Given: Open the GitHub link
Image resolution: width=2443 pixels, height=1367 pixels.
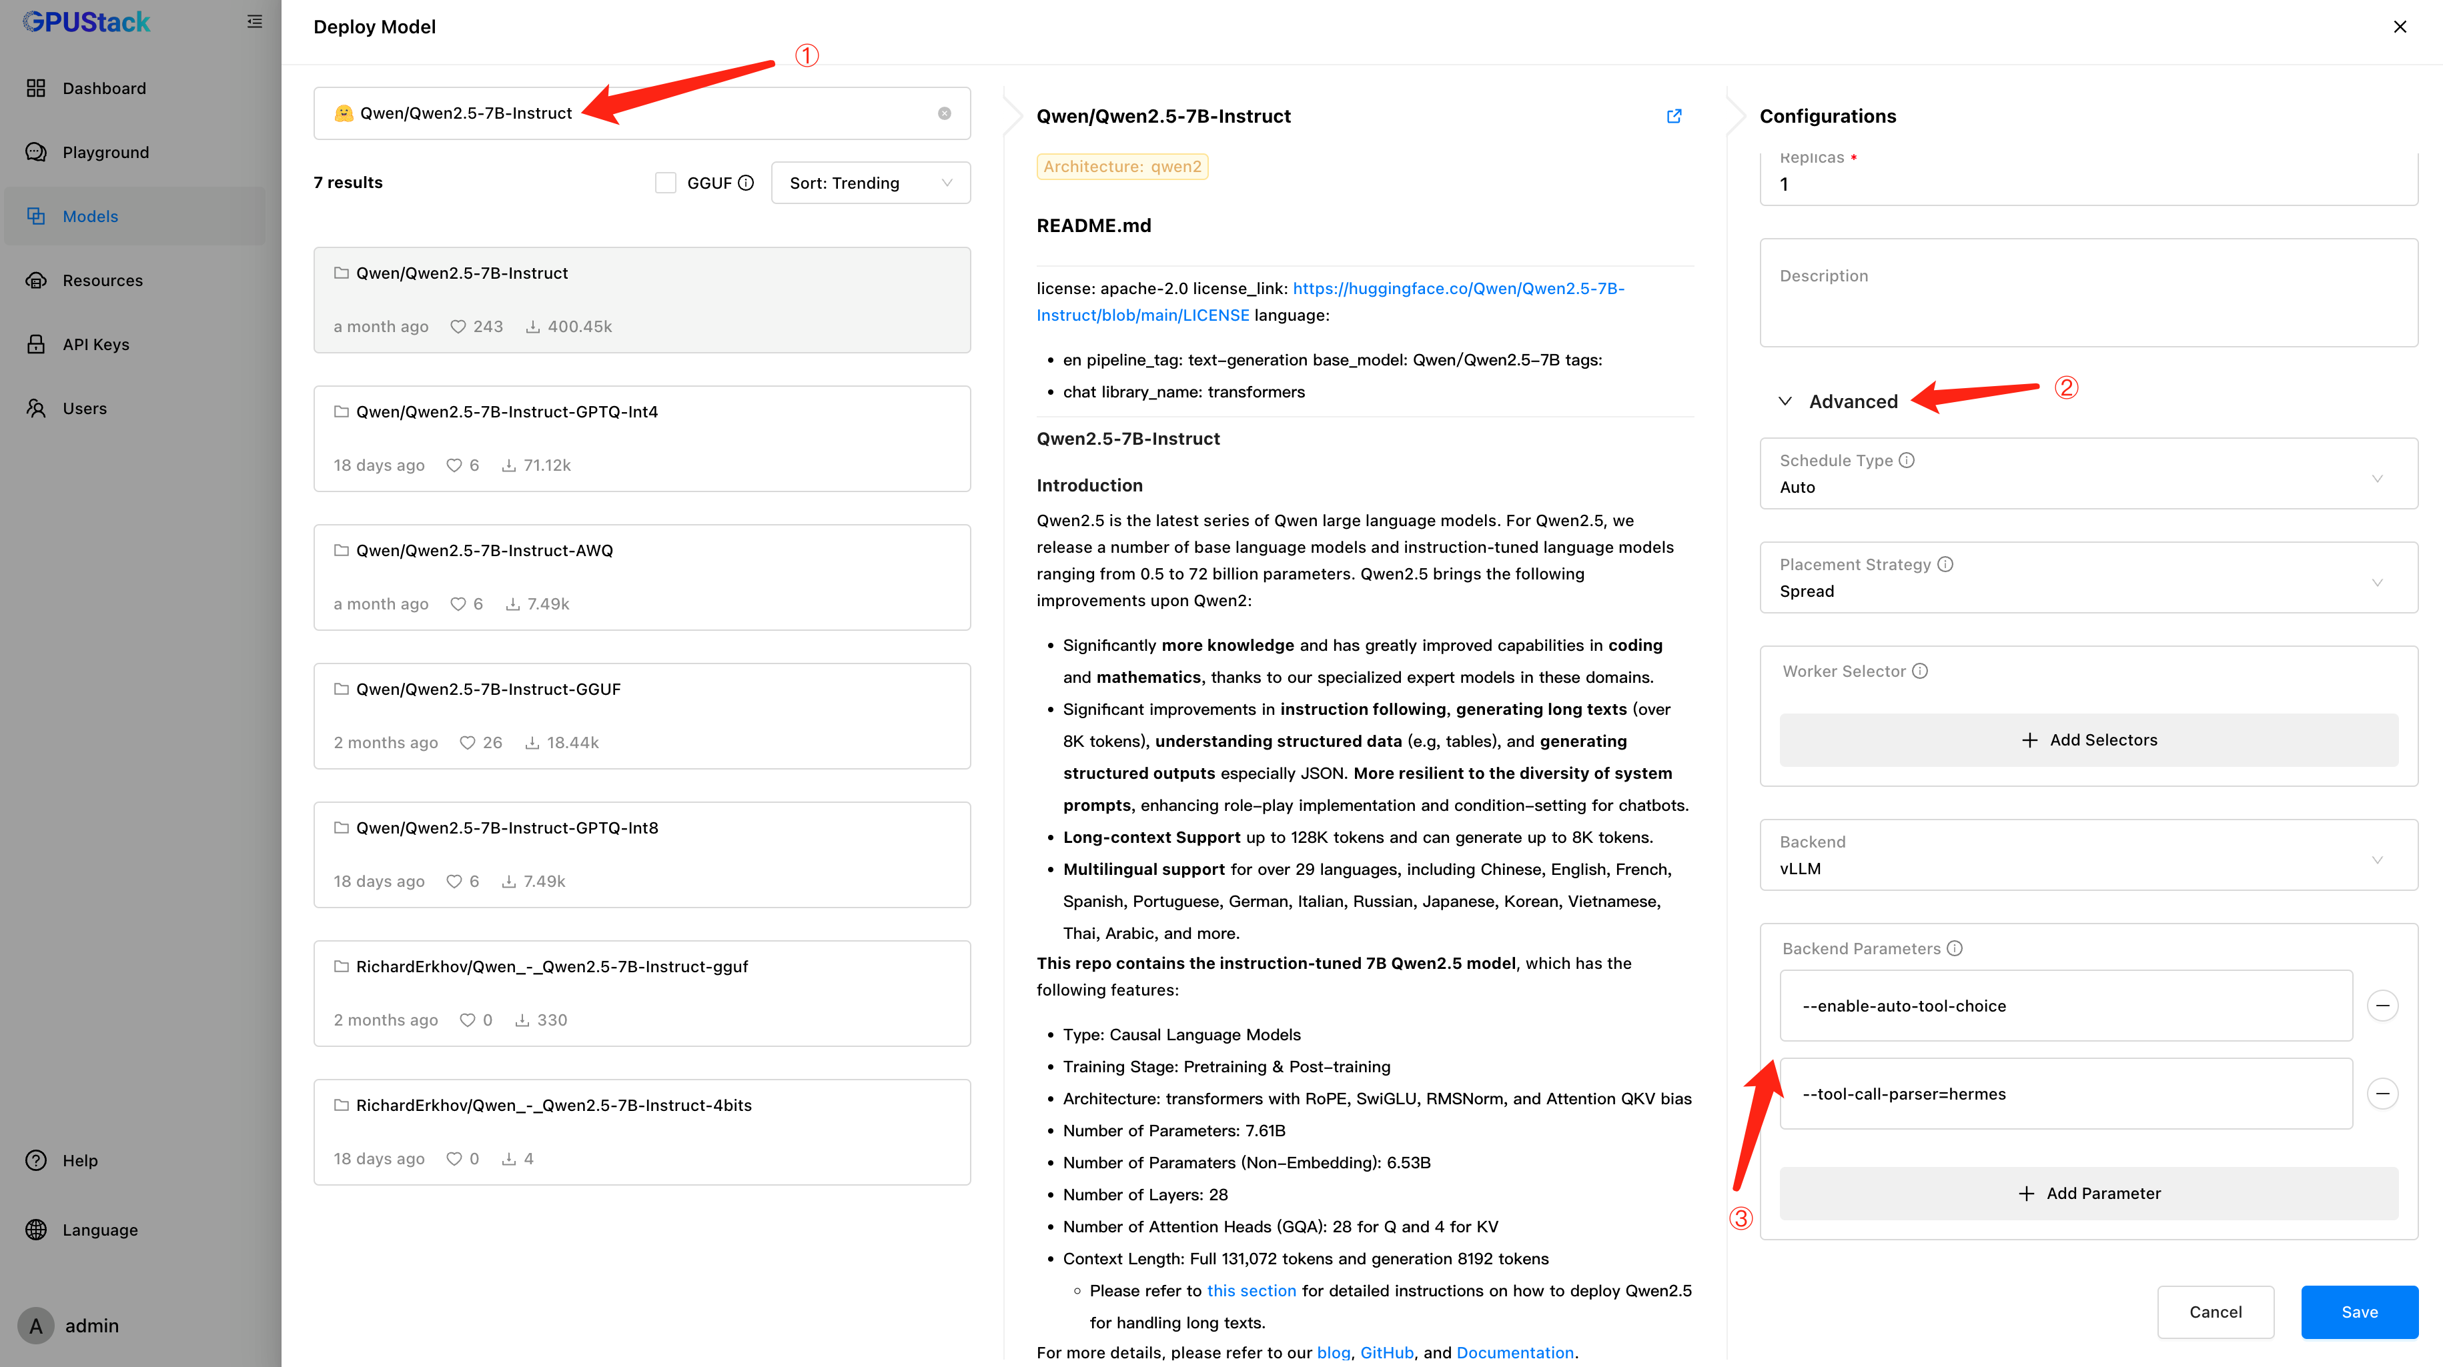Looking at the screenshot, I should (x=1386, y=1353).
